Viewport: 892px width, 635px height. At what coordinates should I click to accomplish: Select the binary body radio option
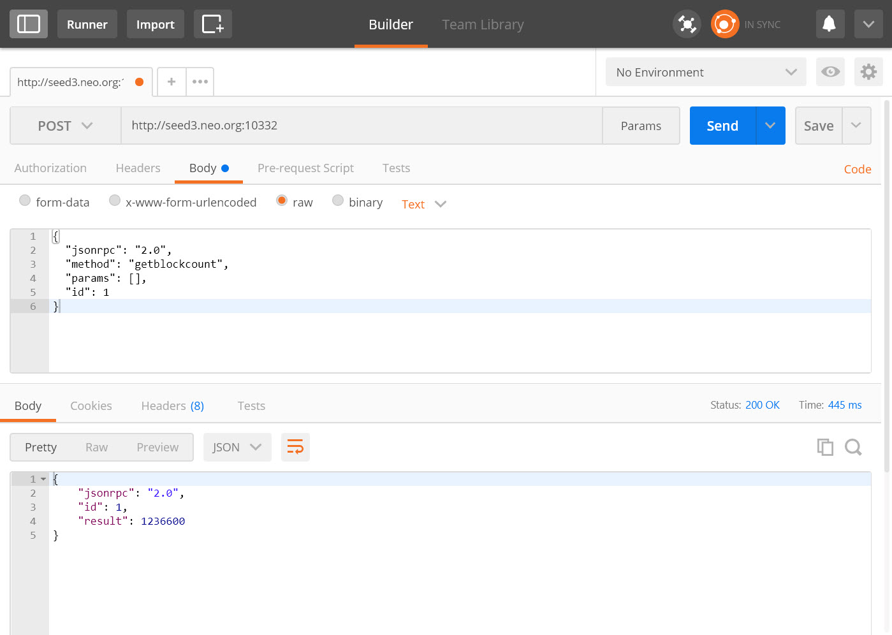(x=338, y=201)
